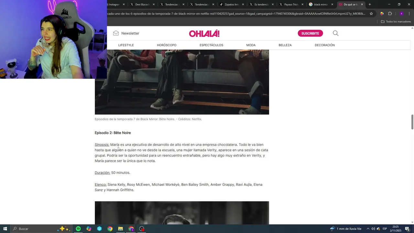Image resolution: width=414 pixels, height=233 pixels.
Task: Open the clock and date display
Action: tap(396, 229)
